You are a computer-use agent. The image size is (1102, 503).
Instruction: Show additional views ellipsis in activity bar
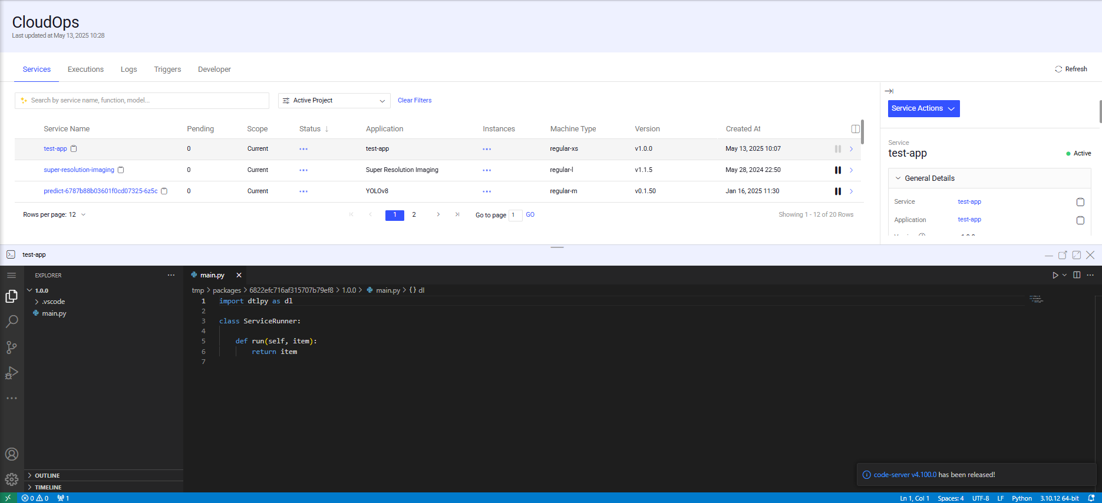click(11, 398)
